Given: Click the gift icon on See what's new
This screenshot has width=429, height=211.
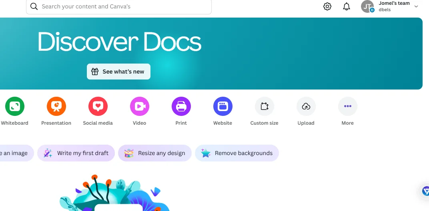Looking at the screenshot, I should click(x=95, y=72).
